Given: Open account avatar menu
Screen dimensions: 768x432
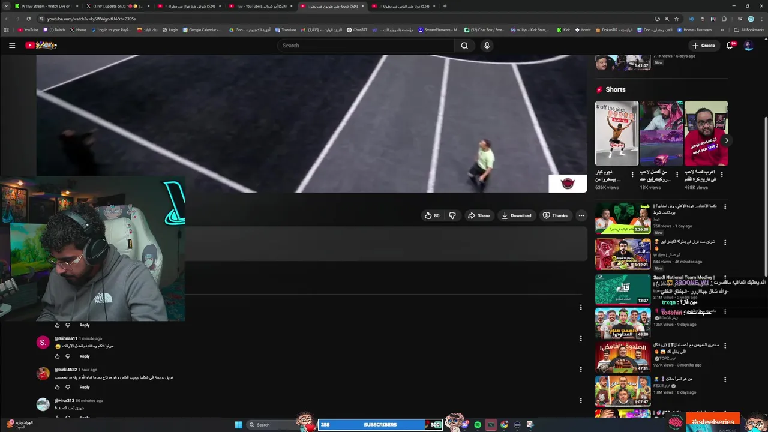Looking at the screenshot, I should (x=748, y=46).
